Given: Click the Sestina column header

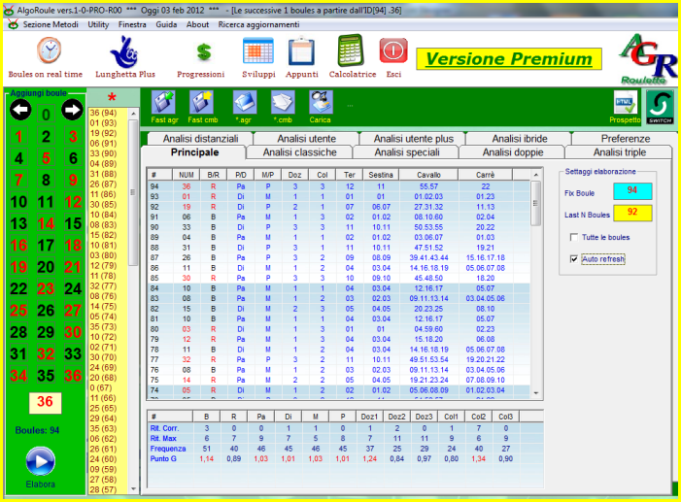Looking at the screenshot, I should pyautogui.click(x=381, y=175).
